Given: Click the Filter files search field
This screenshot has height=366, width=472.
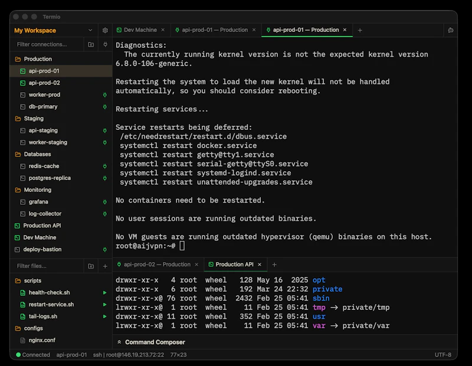Looking at the screenshot, I should point(48,266).
